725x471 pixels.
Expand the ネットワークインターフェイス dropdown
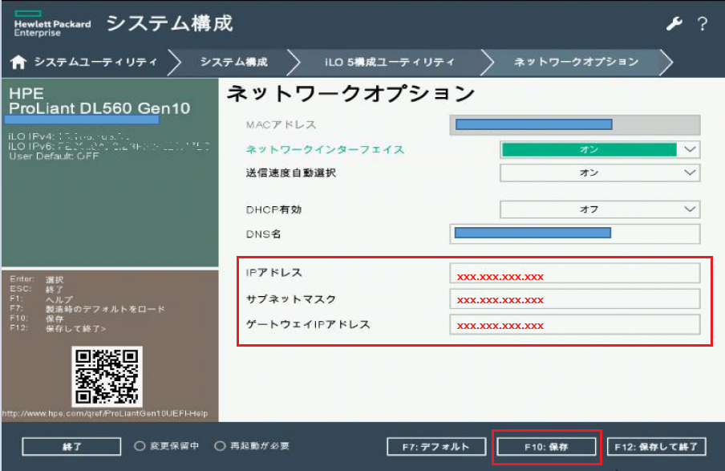(x=692, y=149)
